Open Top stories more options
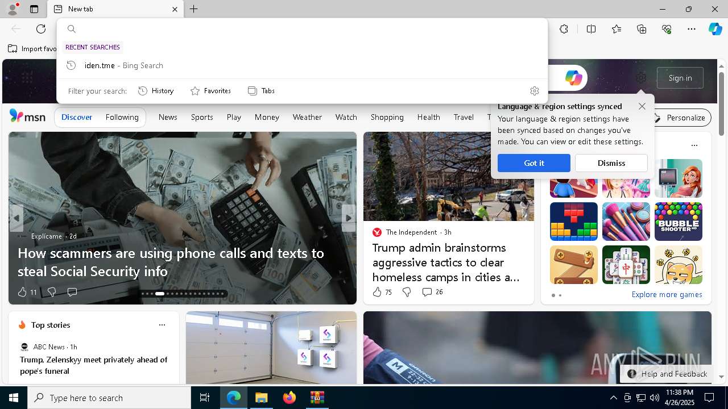This screenshot has height=409, width=728. point(162,325)
